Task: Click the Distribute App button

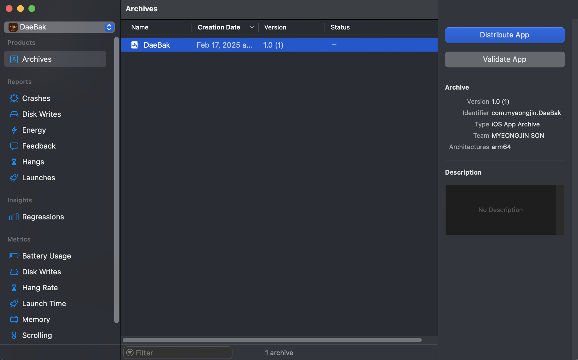Action: 505,35
